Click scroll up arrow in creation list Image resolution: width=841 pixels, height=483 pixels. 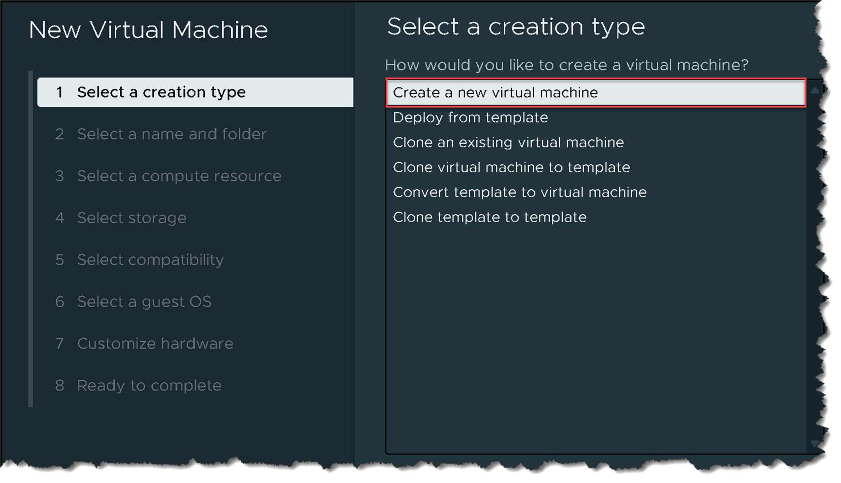coord(814,90)
